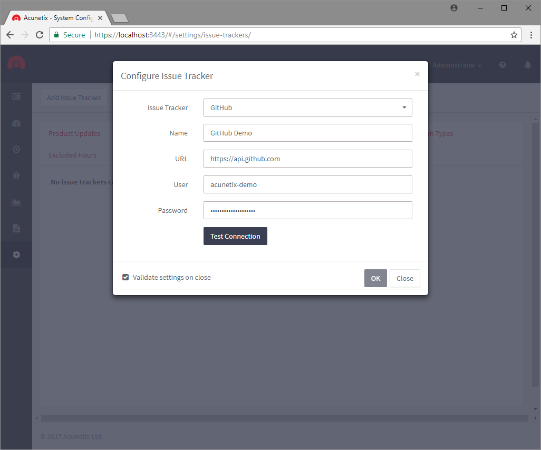This screenshot has width=541, height=450.
Task: Bookmark this page with the star icon
Action: tap(514, 35)
